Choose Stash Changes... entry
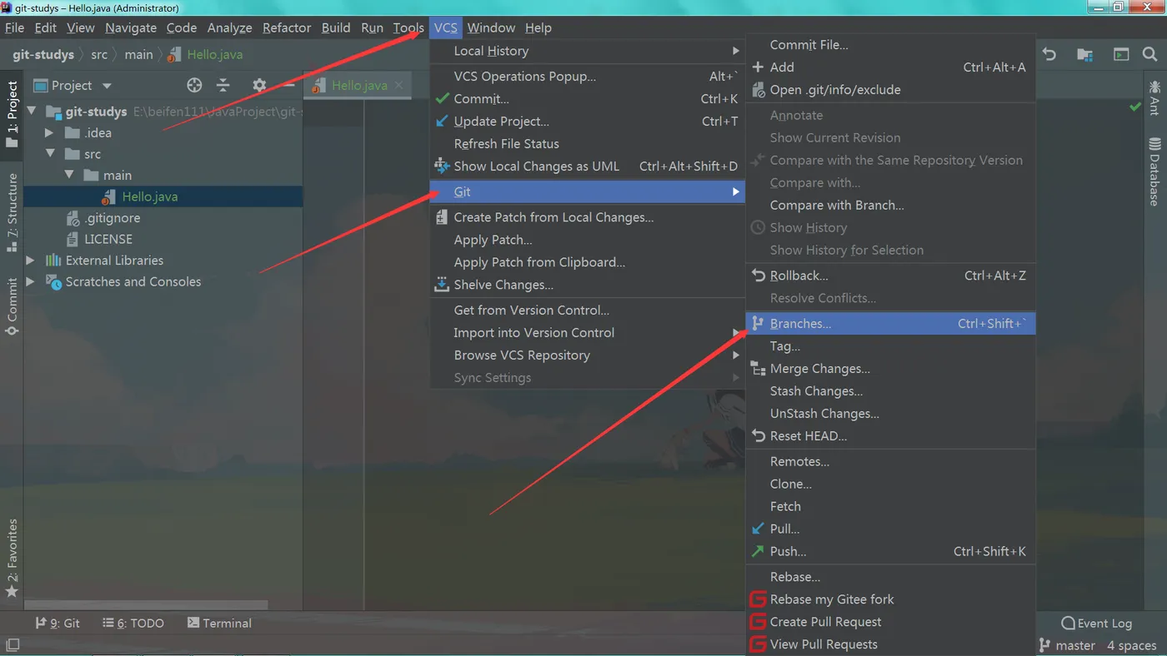The image size is (1167, 656). pyautogui.click(x=890, y=390)
